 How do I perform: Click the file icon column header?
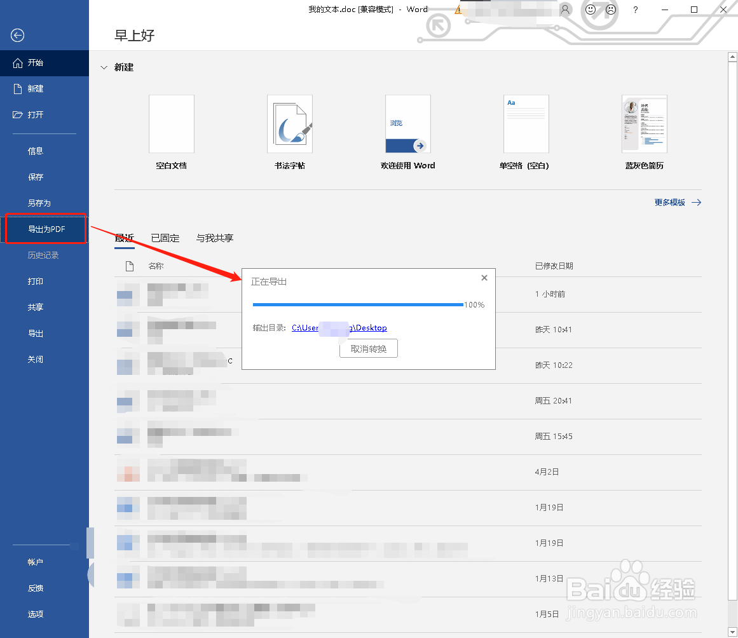pos(130,266)
